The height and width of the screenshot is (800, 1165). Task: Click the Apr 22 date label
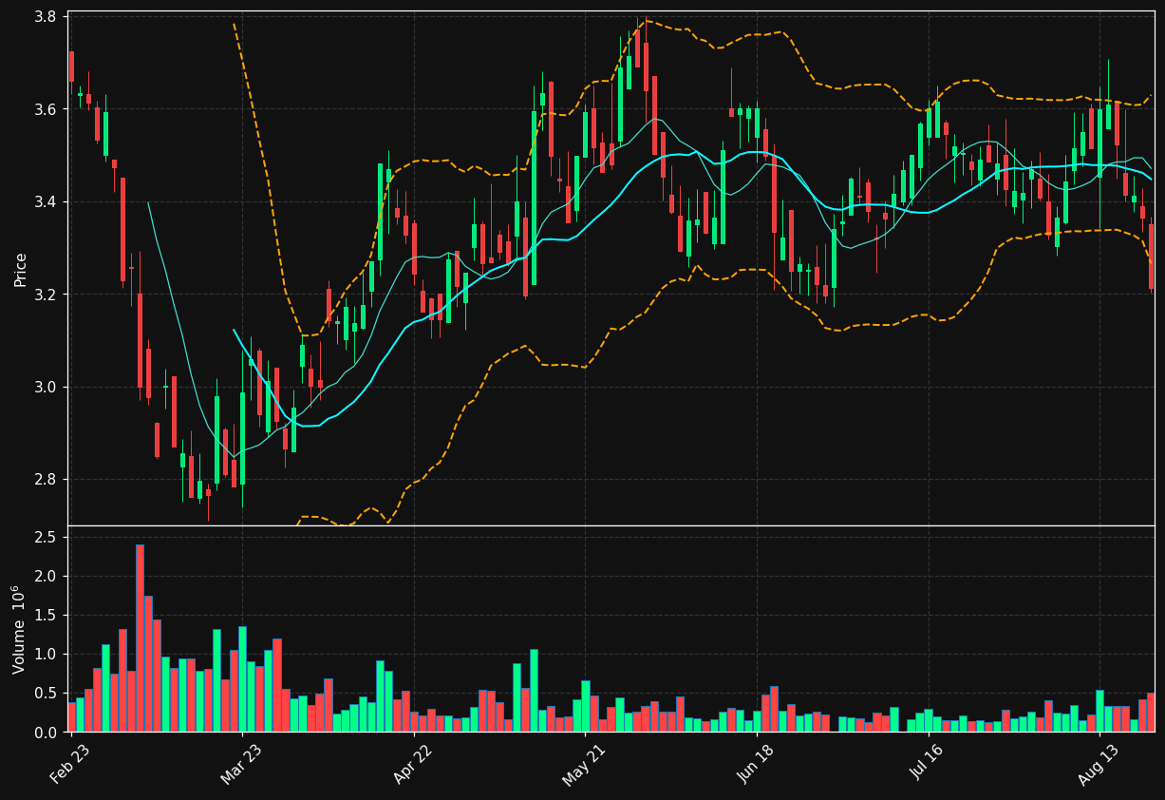(x=411, y=765)
